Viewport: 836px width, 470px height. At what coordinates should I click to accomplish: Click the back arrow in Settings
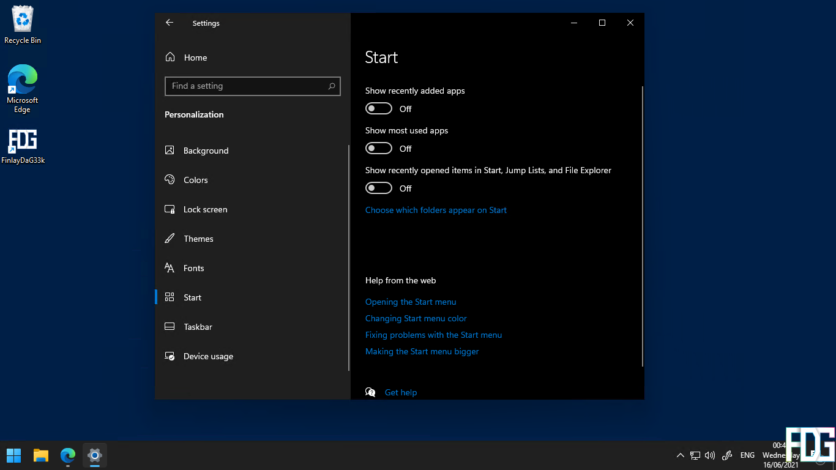click(x=170, y=23)
